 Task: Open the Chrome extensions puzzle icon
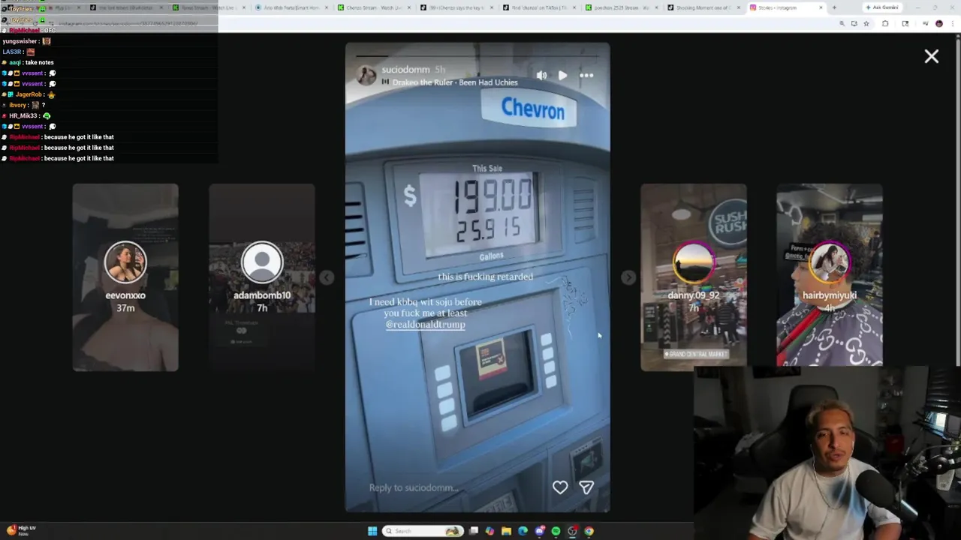click(885, 23)
